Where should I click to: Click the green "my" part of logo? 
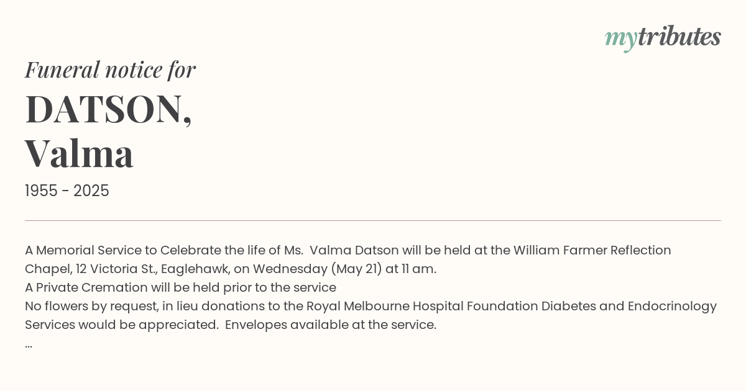tap(621, 40)
